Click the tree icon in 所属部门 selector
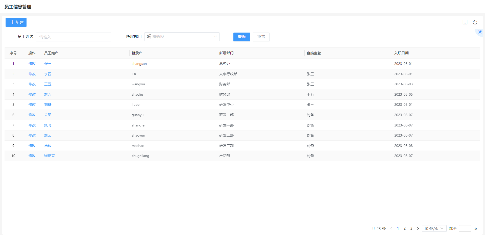The width and height of the screenshot is (485, 235). pyautogui.click(x=149, y=37)
